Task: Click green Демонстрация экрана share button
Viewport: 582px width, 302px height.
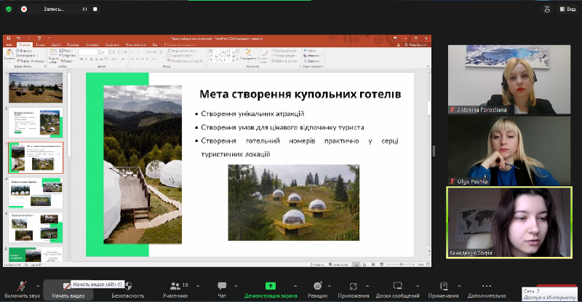Action: click(270, 287)
